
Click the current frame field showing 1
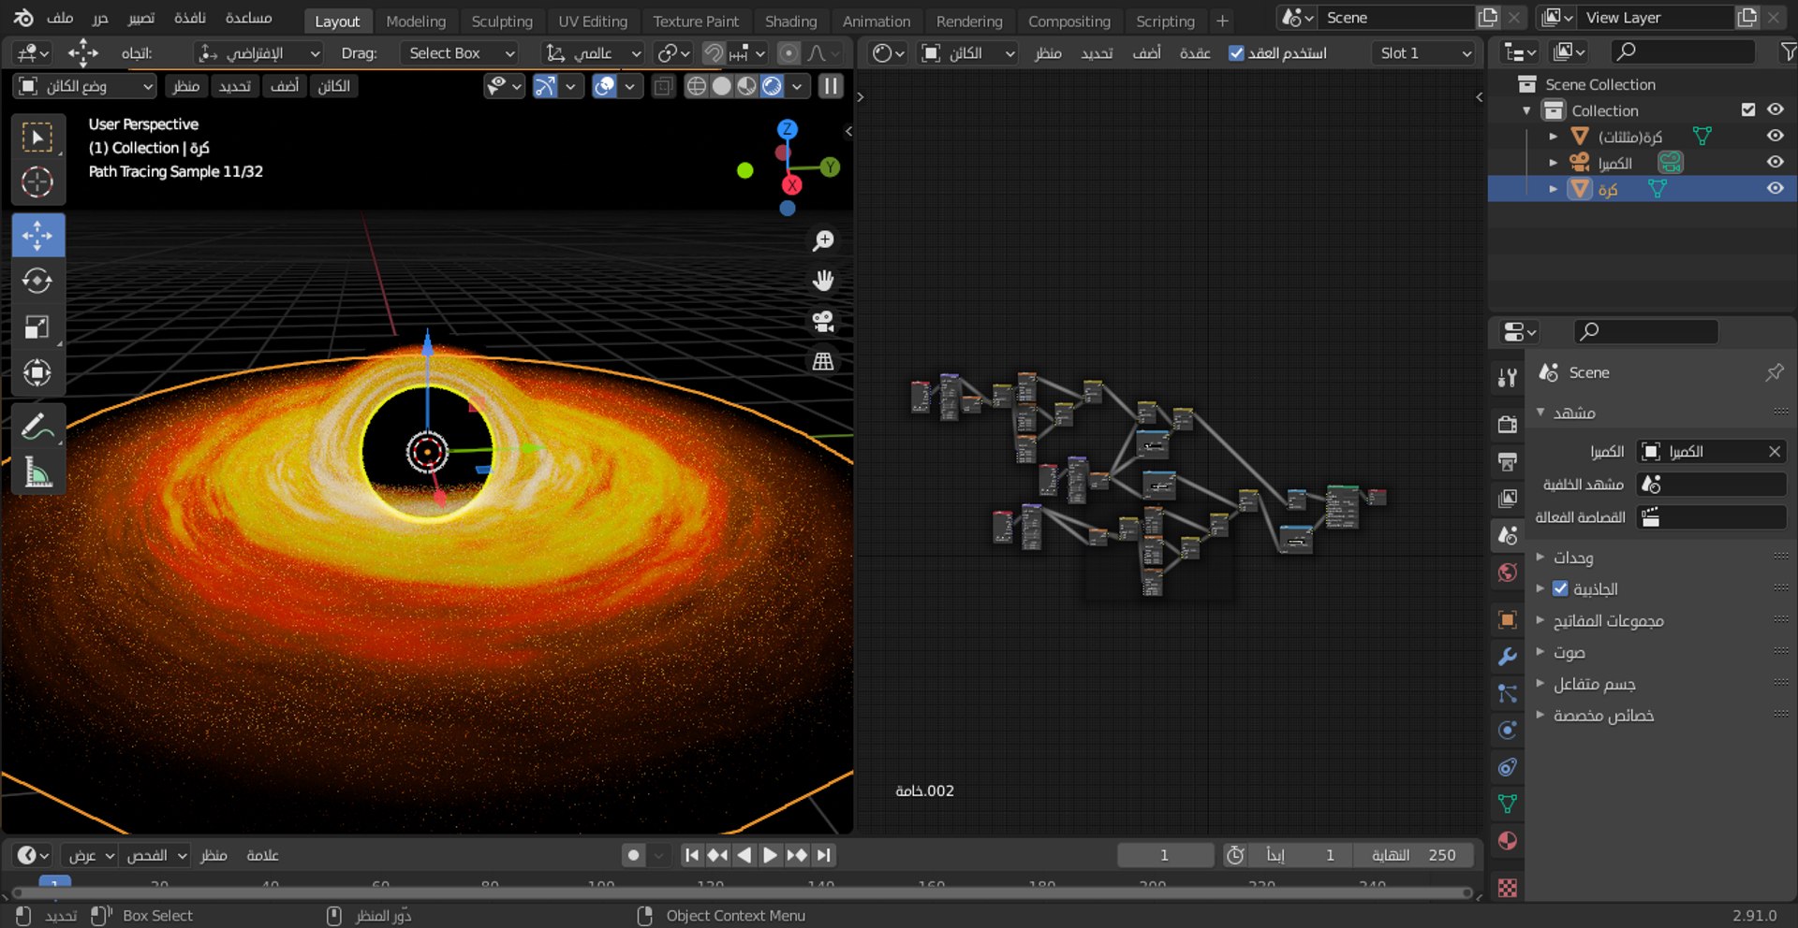1164,855
